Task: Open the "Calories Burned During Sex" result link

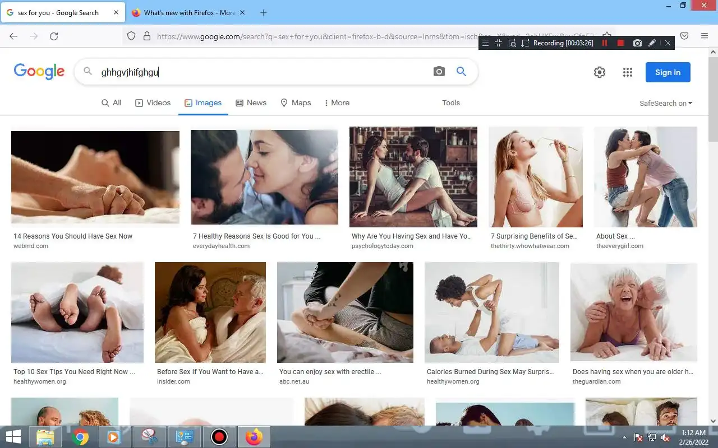Action: click(x=490, y=372)
